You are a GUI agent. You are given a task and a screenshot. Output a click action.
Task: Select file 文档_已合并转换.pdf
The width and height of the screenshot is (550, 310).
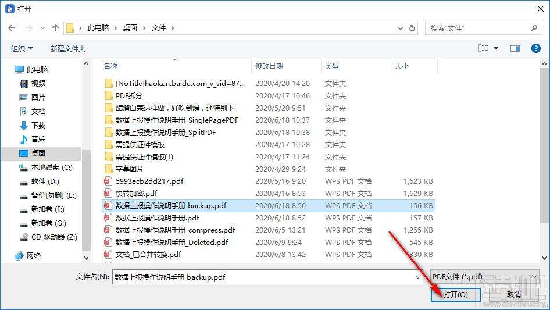[x=148, y=255]
